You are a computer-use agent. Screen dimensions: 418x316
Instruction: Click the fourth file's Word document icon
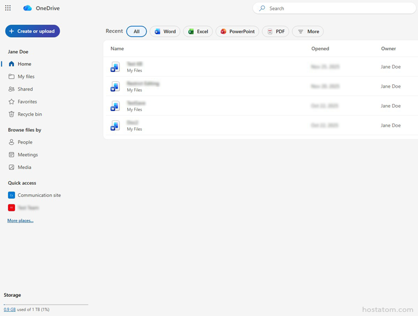tap(115, 125)
